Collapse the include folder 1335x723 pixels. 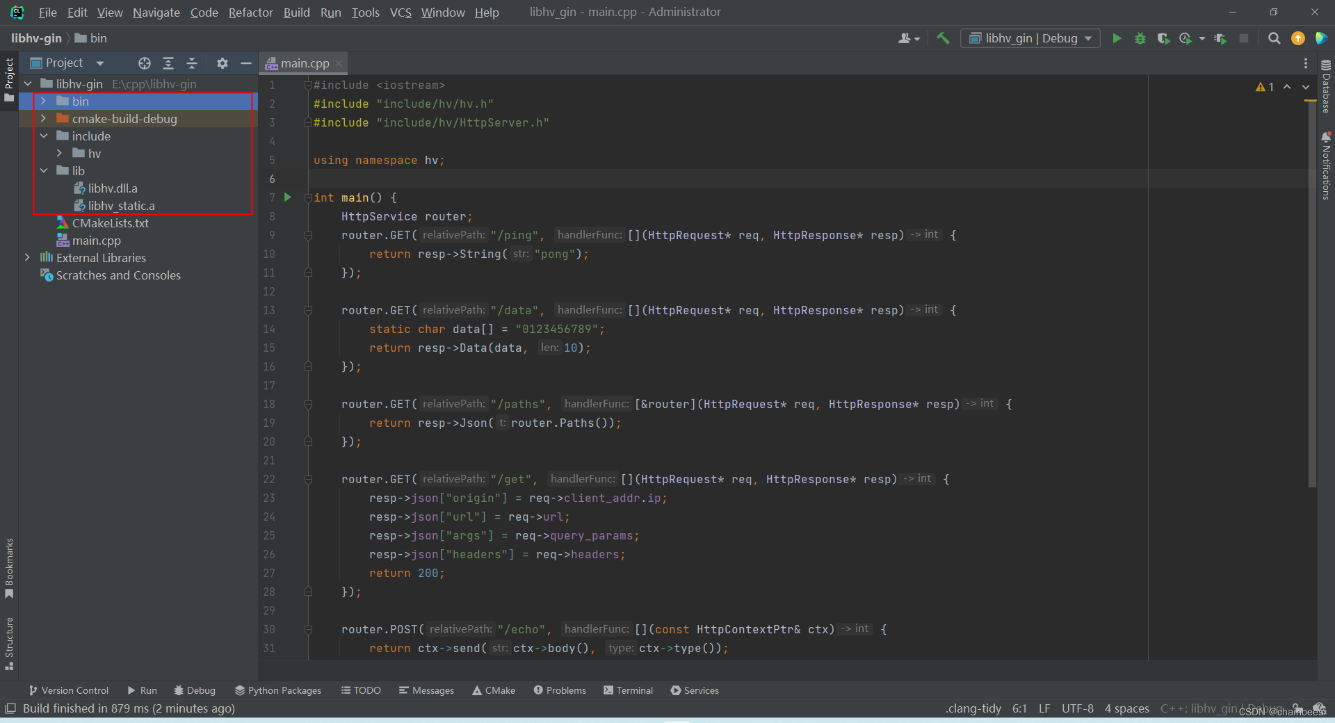point(44,136)
